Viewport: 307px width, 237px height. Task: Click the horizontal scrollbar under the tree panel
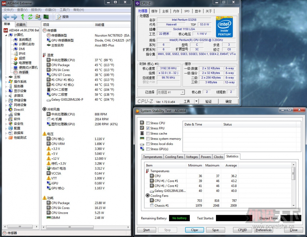21,227
